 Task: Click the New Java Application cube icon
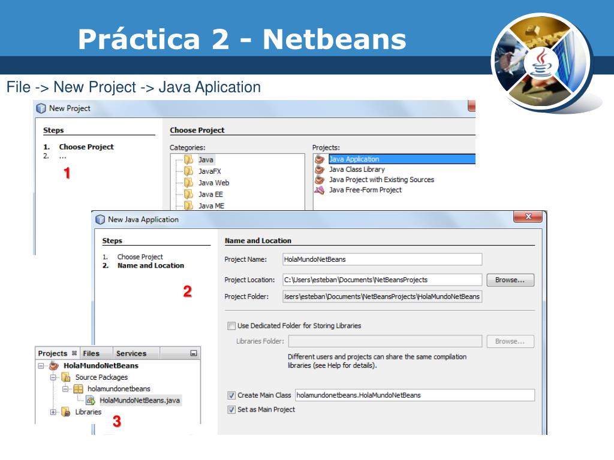pos(100,219)
